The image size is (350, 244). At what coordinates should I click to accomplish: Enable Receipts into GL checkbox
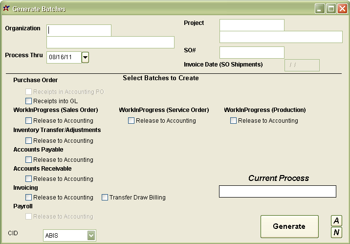pyautogui.click(x=28, y=101)
